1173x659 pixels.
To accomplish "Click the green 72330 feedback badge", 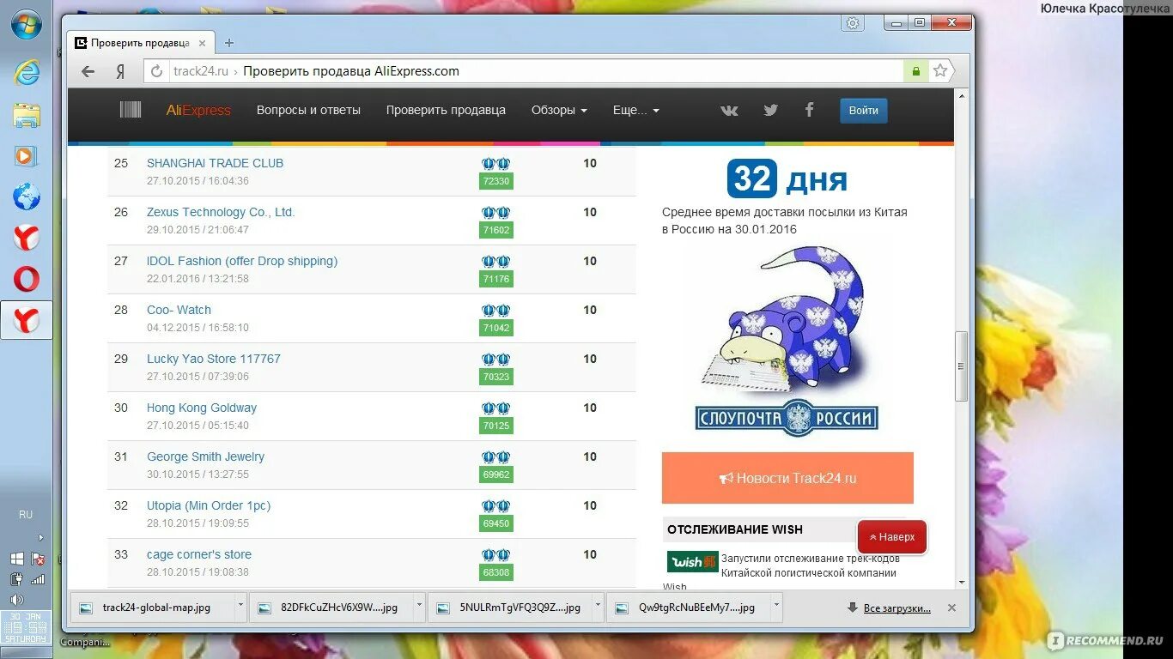I will coord(495,181).
